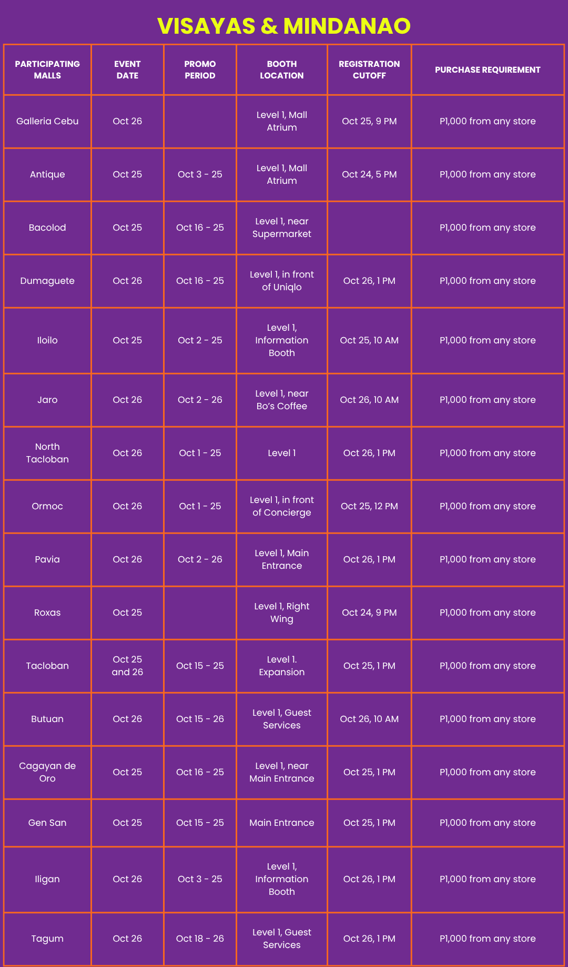The height and width of the screenshot is (967, 568).
Task: Select the North Tacloban mall cell
Action: (47, 453)
